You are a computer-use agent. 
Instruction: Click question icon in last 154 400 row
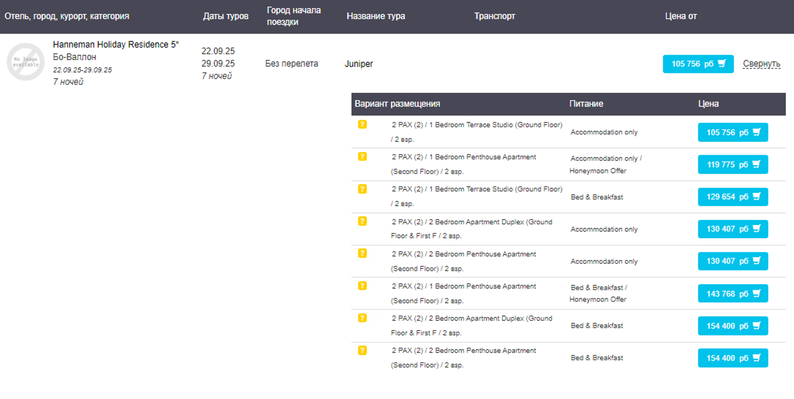tap(362, 350)
